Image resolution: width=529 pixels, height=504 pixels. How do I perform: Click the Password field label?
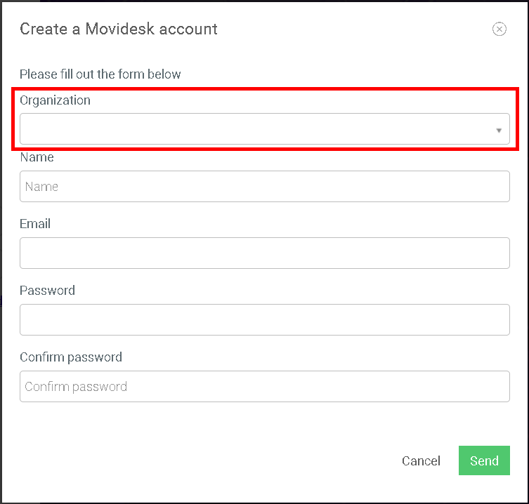[47, 291]
